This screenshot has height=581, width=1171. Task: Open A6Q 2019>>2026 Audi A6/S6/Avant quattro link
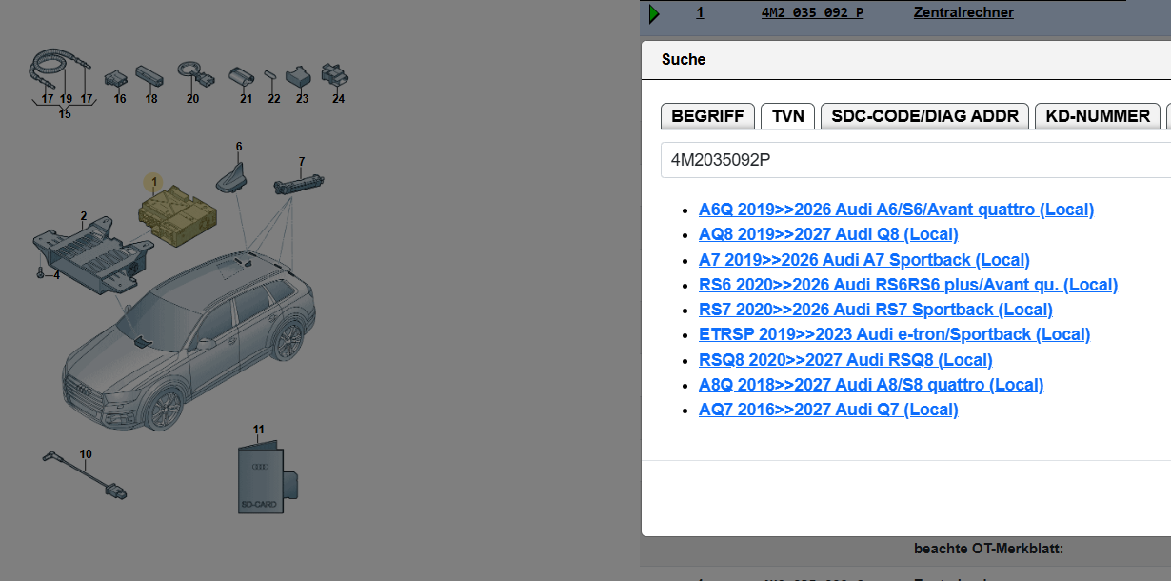coord(896,210)
